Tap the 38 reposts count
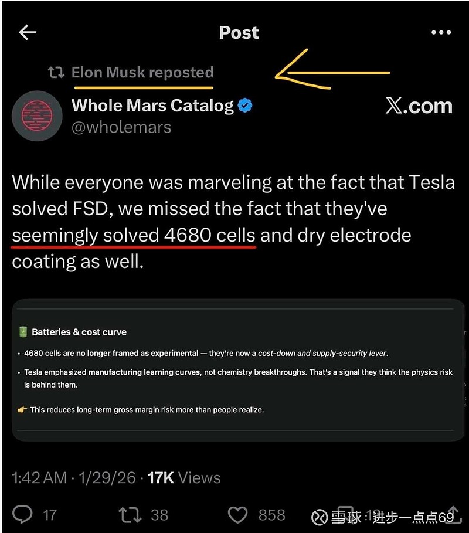Image resolution: width=469 pixels, height=533 pixels. [159, 515]
